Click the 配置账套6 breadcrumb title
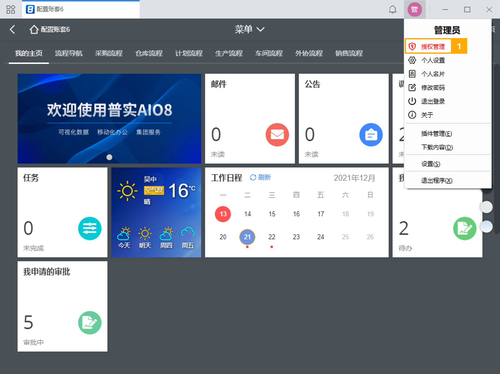Viewport: 500px width, 374px height. pos(55,29)
